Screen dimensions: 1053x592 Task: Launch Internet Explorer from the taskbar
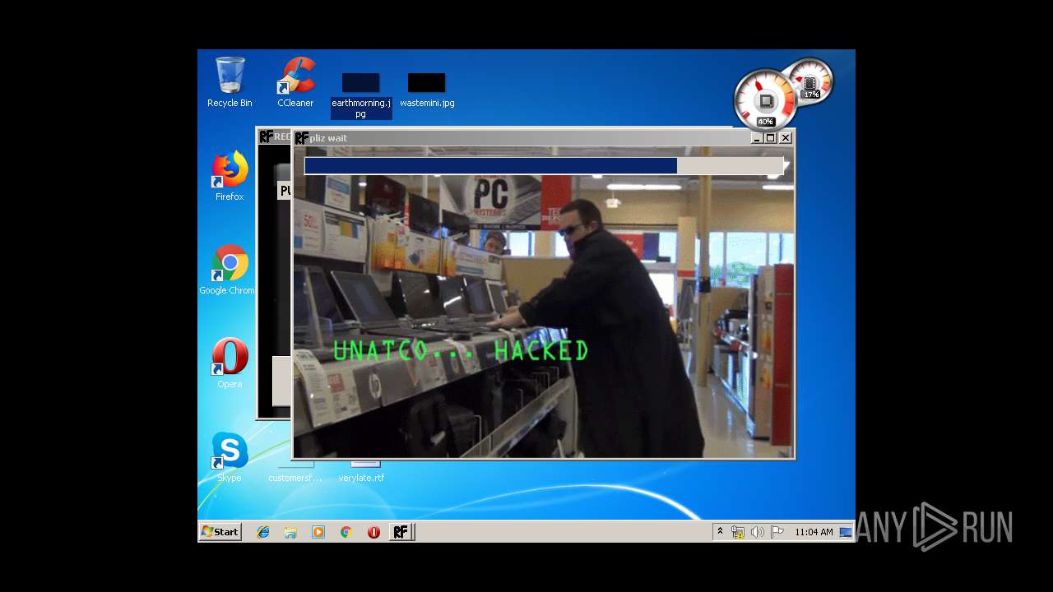click(263, 532)
